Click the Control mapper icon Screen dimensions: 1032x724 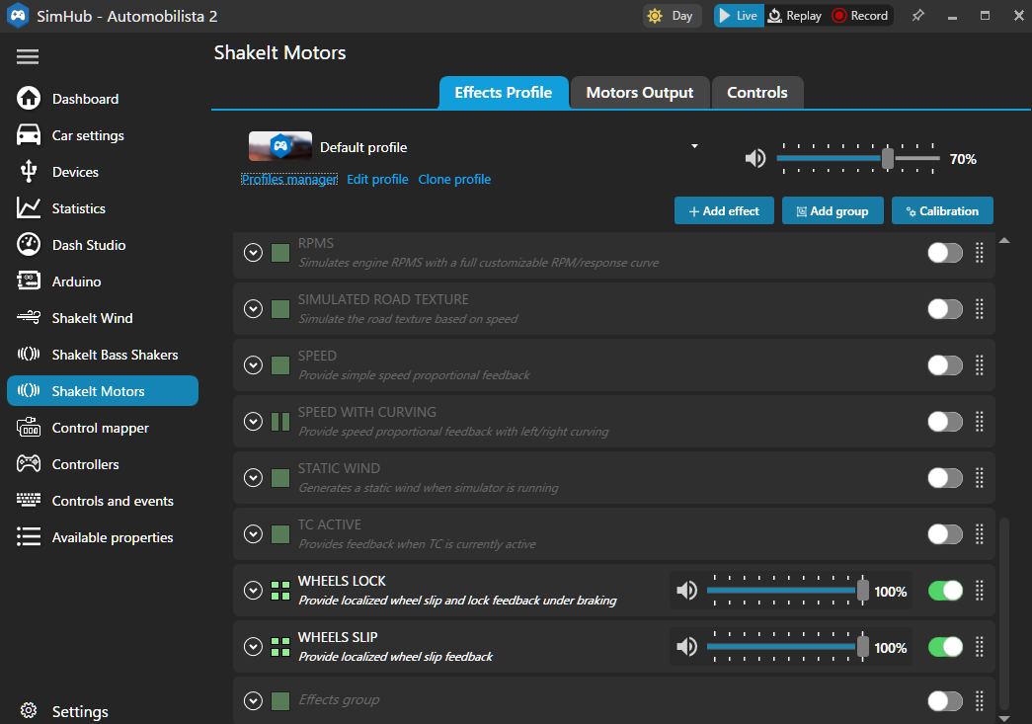(x=29, y=427)
